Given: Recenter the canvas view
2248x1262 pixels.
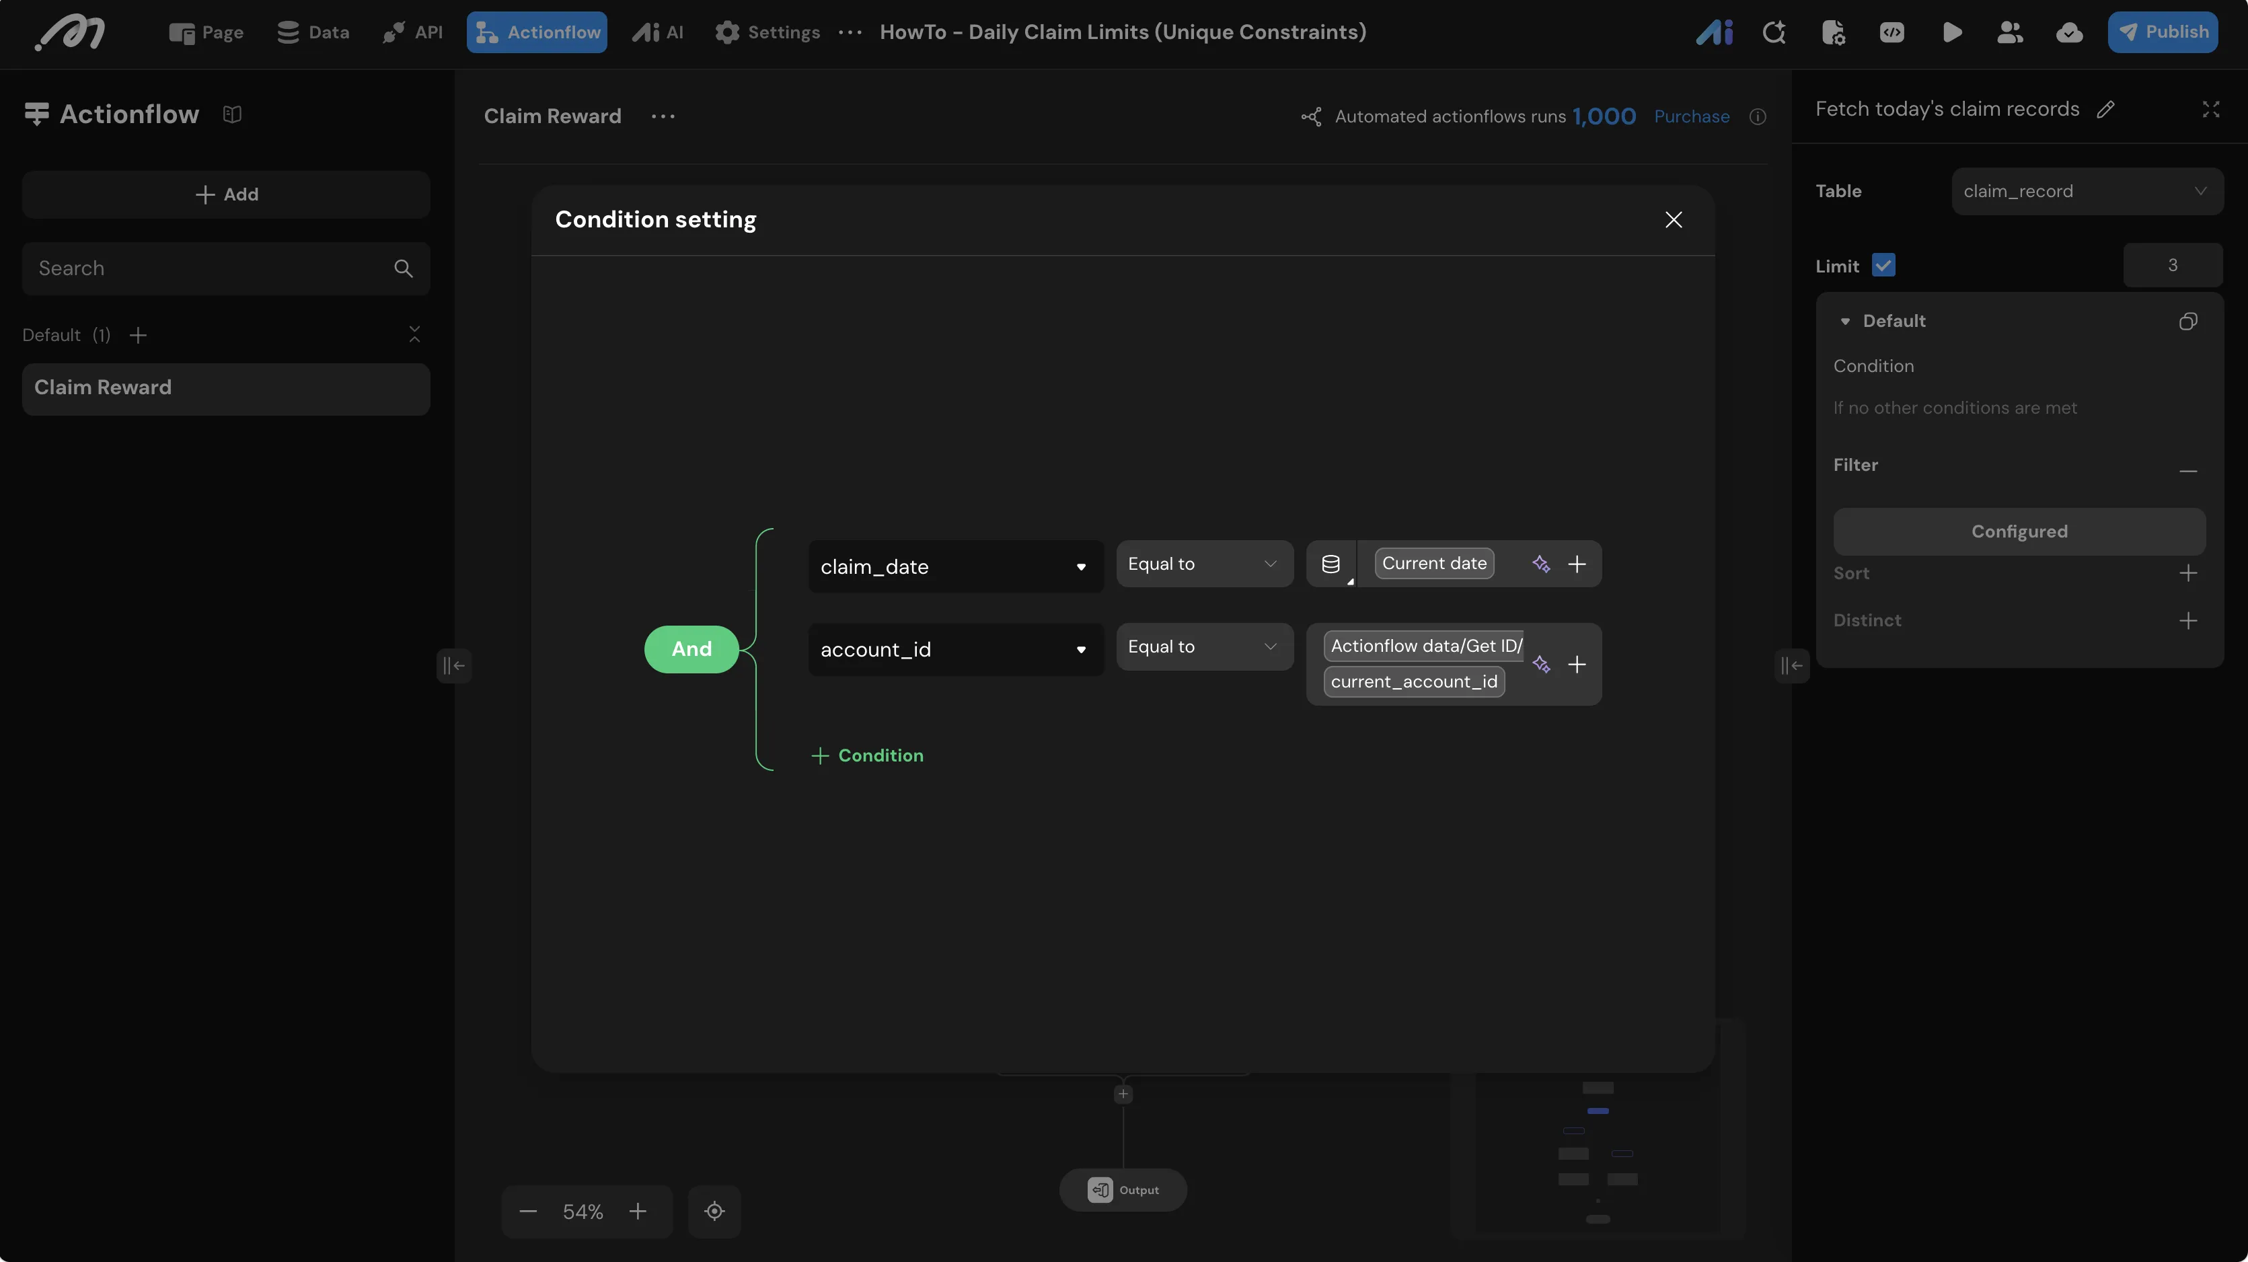Looking at the screenshot, I should pos(715,1212).
